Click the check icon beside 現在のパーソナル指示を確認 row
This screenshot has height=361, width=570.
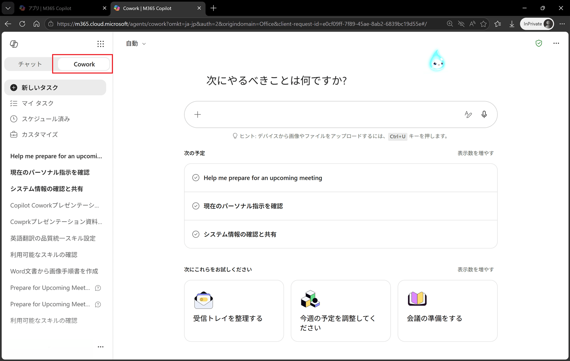pyautogui.click(x=196, y=206)
